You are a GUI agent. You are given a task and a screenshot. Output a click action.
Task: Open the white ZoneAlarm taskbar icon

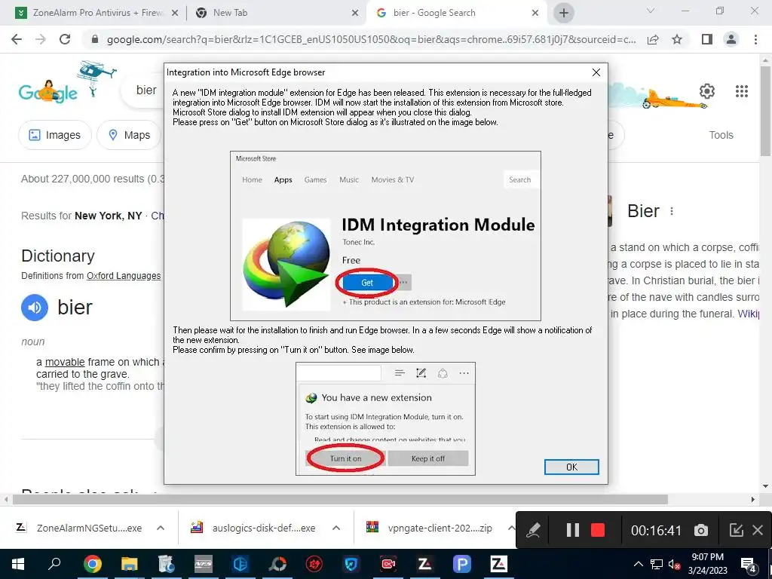tap(499, 564)
